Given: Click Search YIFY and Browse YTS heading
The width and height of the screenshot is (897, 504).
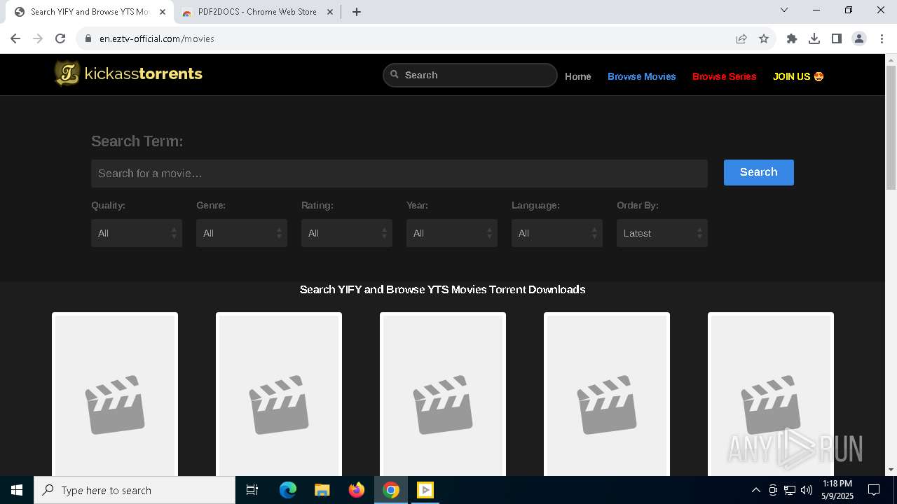Looking at the screenshot, I should point(442,290).
